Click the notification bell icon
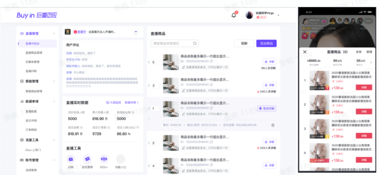The height and width of the screenshot is (175, 380). pyautogui.click(x=234, y=15)
